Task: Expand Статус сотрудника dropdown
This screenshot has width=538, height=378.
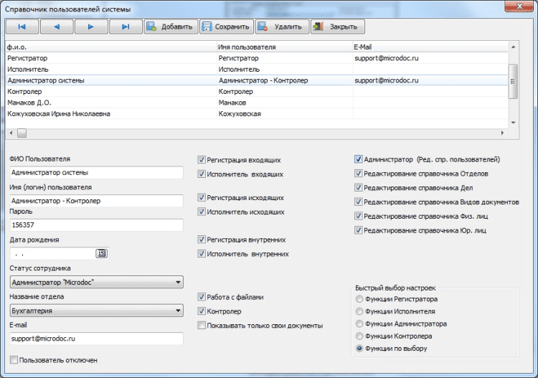Action: pyautogui.click(x=96, y=283)
